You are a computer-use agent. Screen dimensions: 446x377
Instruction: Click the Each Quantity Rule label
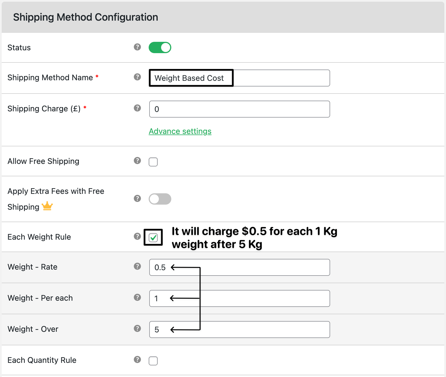click(42, 360)
